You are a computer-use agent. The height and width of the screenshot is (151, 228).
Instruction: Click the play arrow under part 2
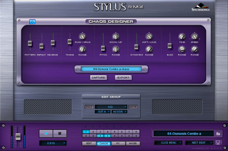(93, 136)
